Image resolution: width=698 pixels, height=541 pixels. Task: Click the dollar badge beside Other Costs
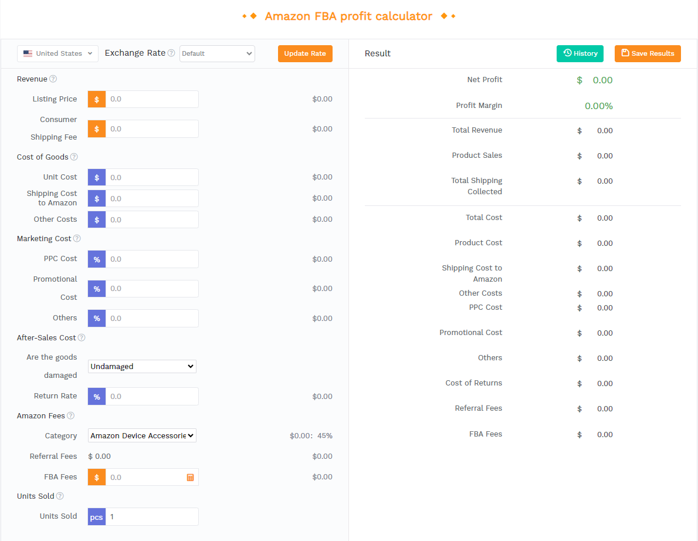[97, 219]
